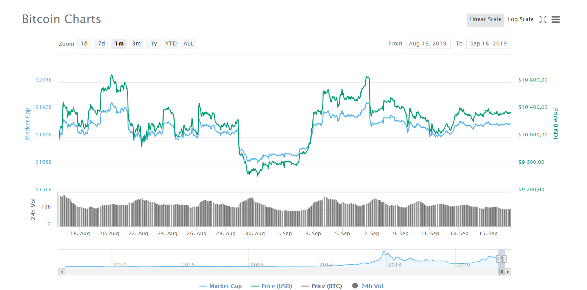Click the 18. Aug date label

[80, 234]
